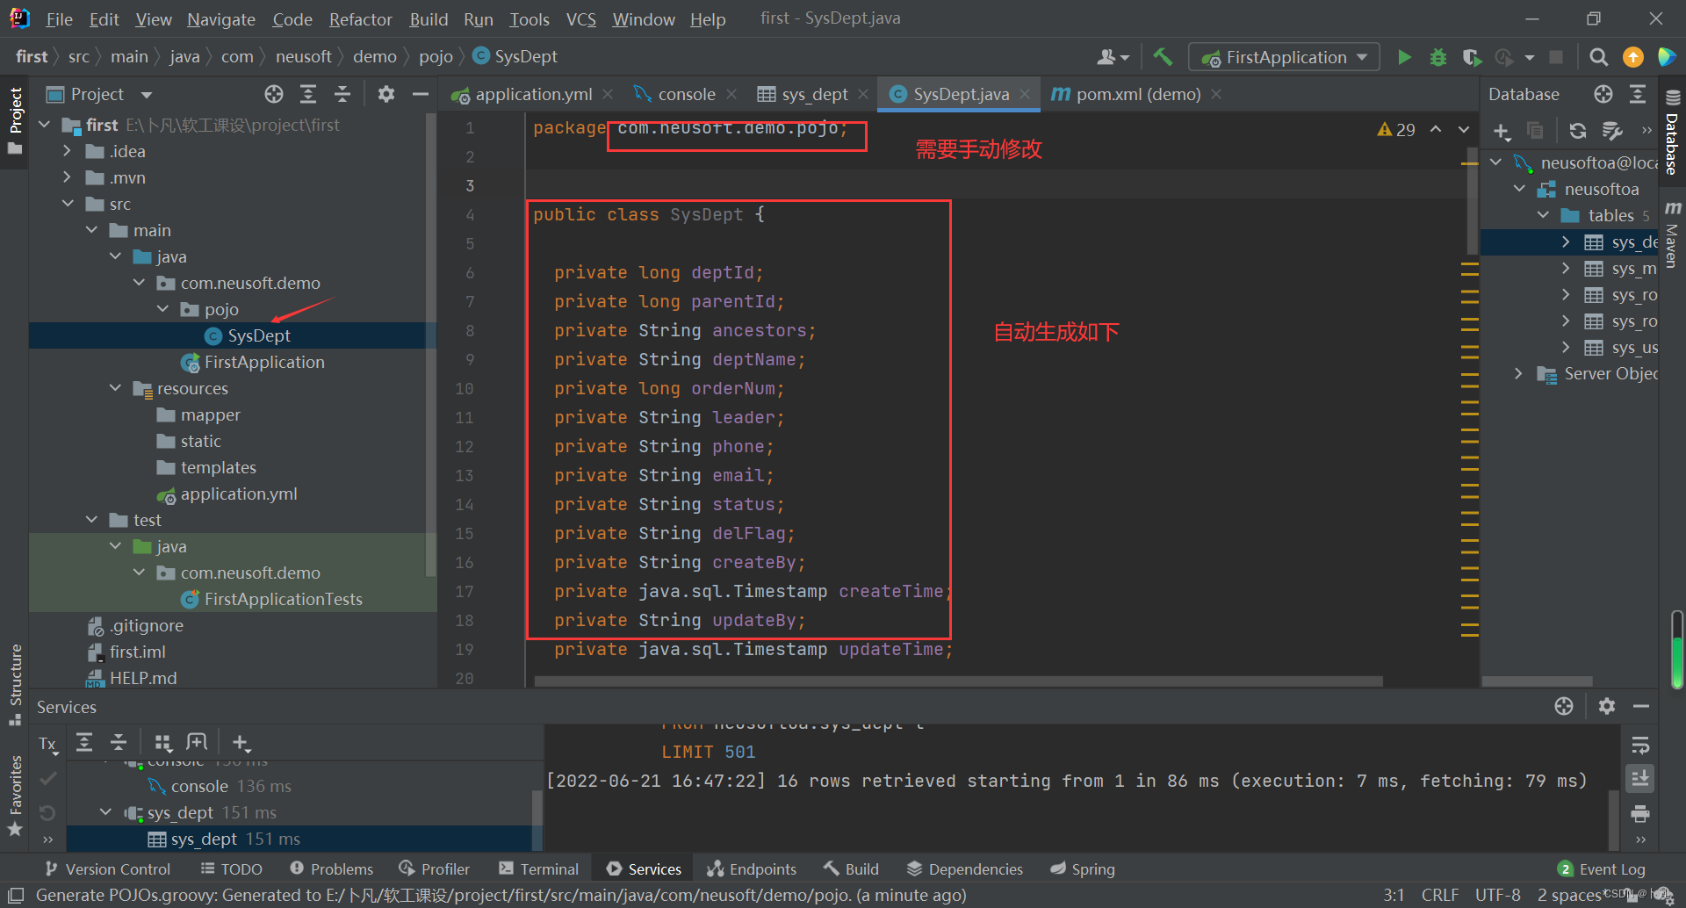This screenshot has width=1686, height=908.
Task: Click the Build project hammer icon
Action: click(1163, 57)
